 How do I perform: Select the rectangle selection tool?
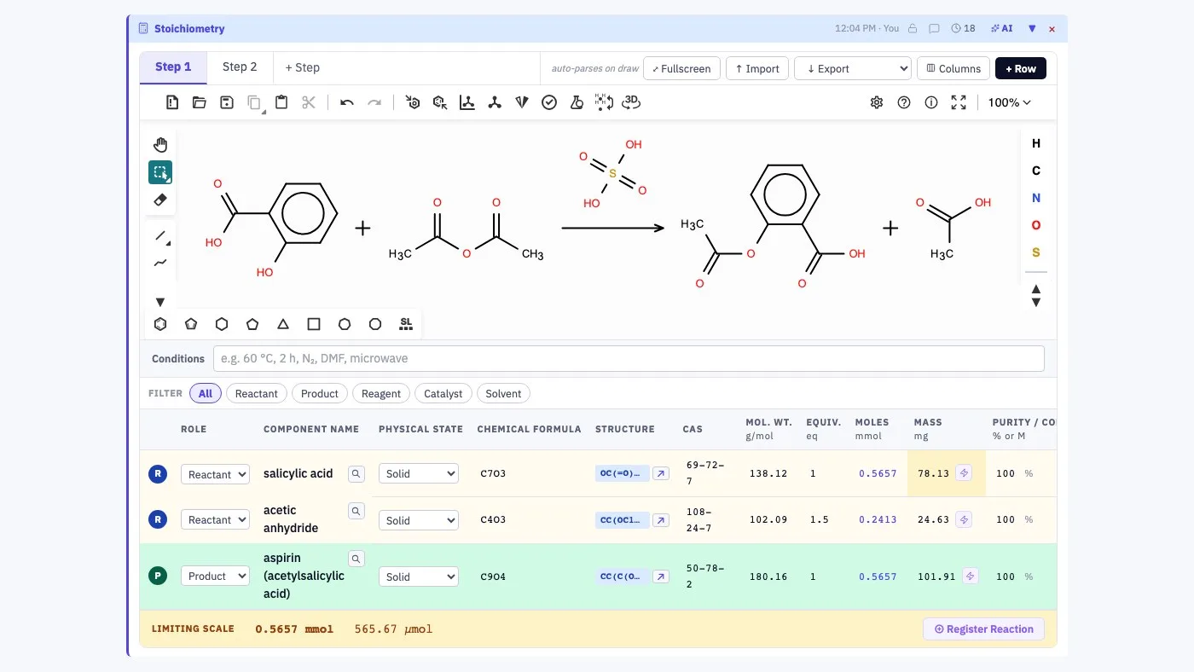160,172
